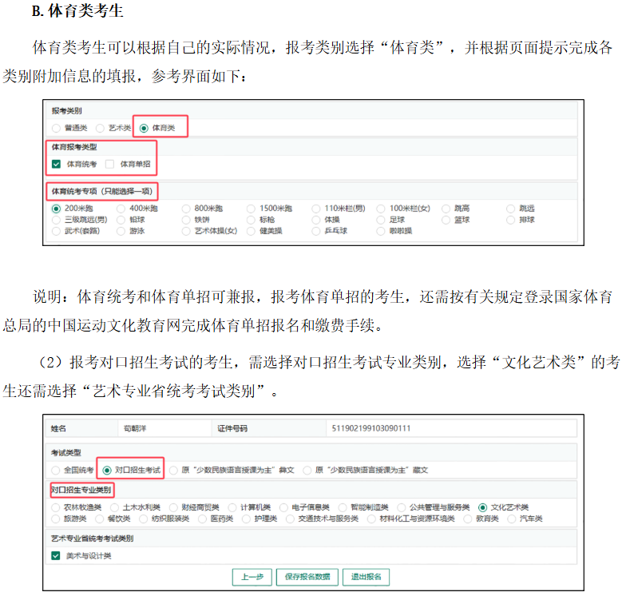Uncheck the 体育统考 checkbox
The width and height of the screenshot is (622, 608).
[56, 164]
